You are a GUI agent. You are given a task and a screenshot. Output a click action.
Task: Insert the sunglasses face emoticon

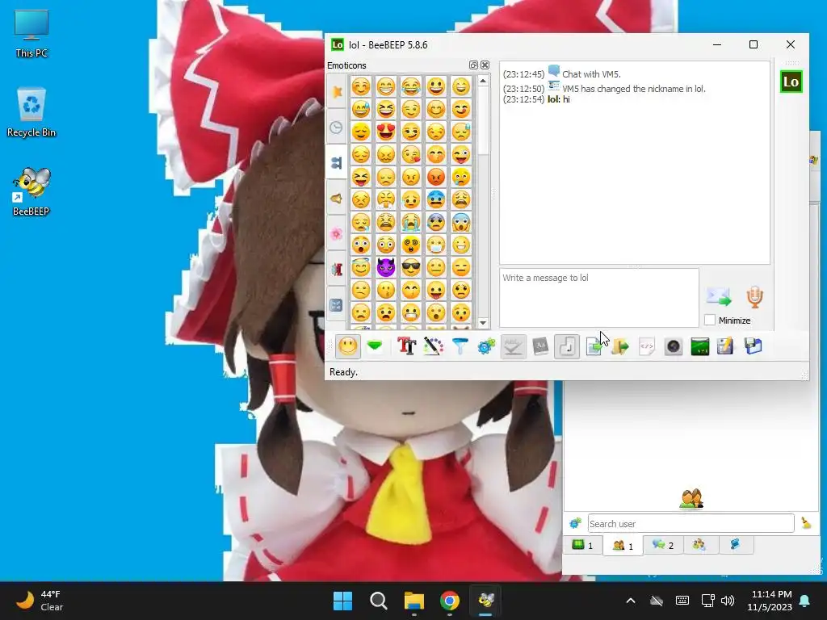tap(411, 267)
